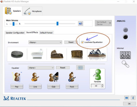Image resolution: width=137 pixels, height=107 pixels.
Task: Click the OK button
Action: tap(129, 104)
